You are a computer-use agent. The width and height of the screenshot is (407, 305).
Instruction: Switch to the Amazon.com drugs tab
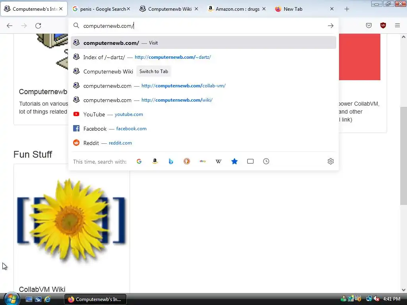pos(237,9)
